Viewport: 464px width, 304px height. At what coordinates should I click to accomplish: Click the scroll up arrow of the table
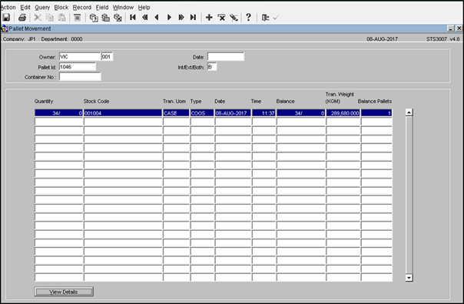(409, 112)
